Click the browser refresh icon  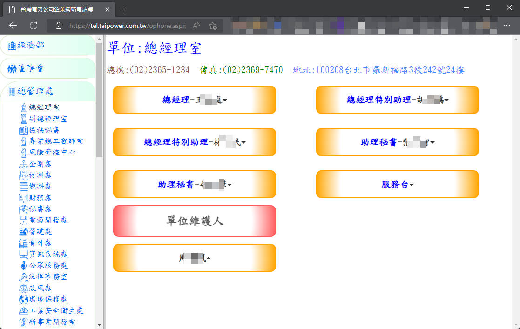(x=34, y=26)
